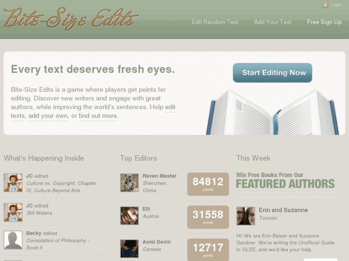Viewport: 349px width, 261px height.
Task: Open Elli's profile avatar
Action: point(129,216)
